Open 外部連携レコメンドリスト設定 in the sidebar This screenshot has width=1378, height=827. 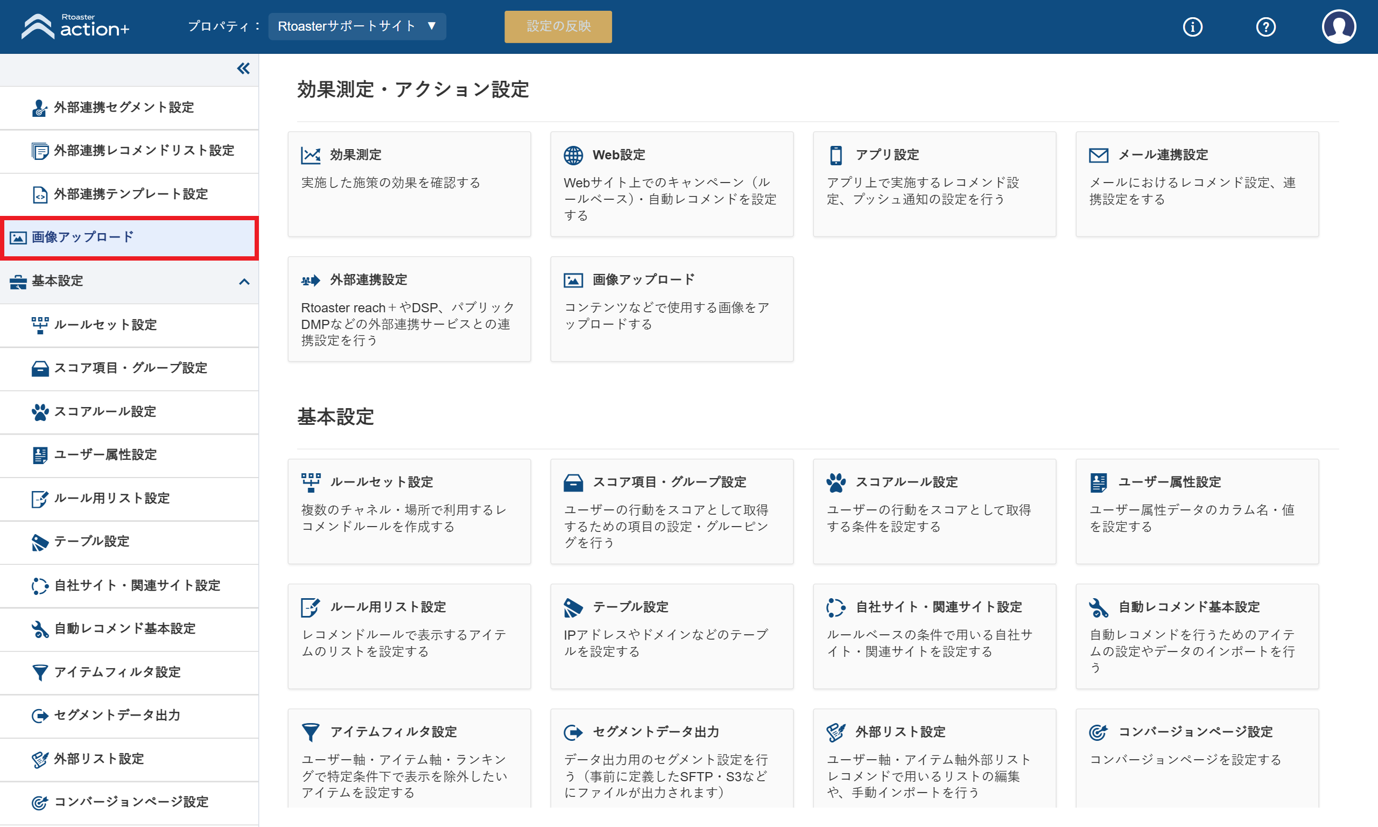pyautogui.click(x=129, y=151)
